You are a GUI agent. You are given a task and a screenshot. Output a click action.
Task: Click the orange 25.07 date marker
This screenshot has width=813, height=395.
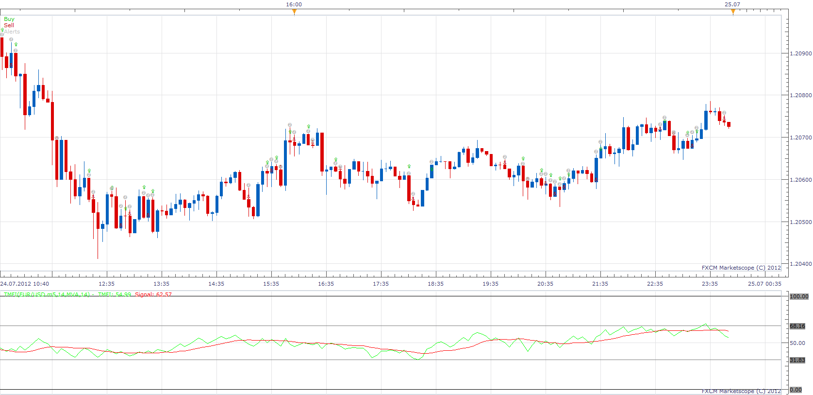click(x=732, y=12)
